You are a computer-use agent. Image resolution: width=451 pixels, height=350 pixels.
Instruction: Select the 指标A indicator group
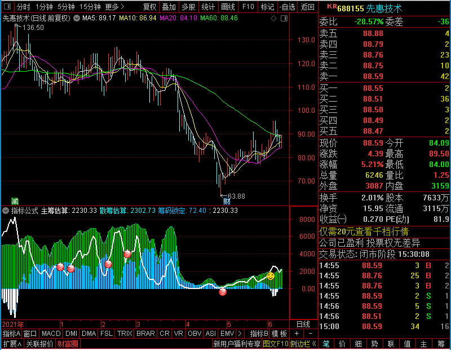click(x=11, y=334)
